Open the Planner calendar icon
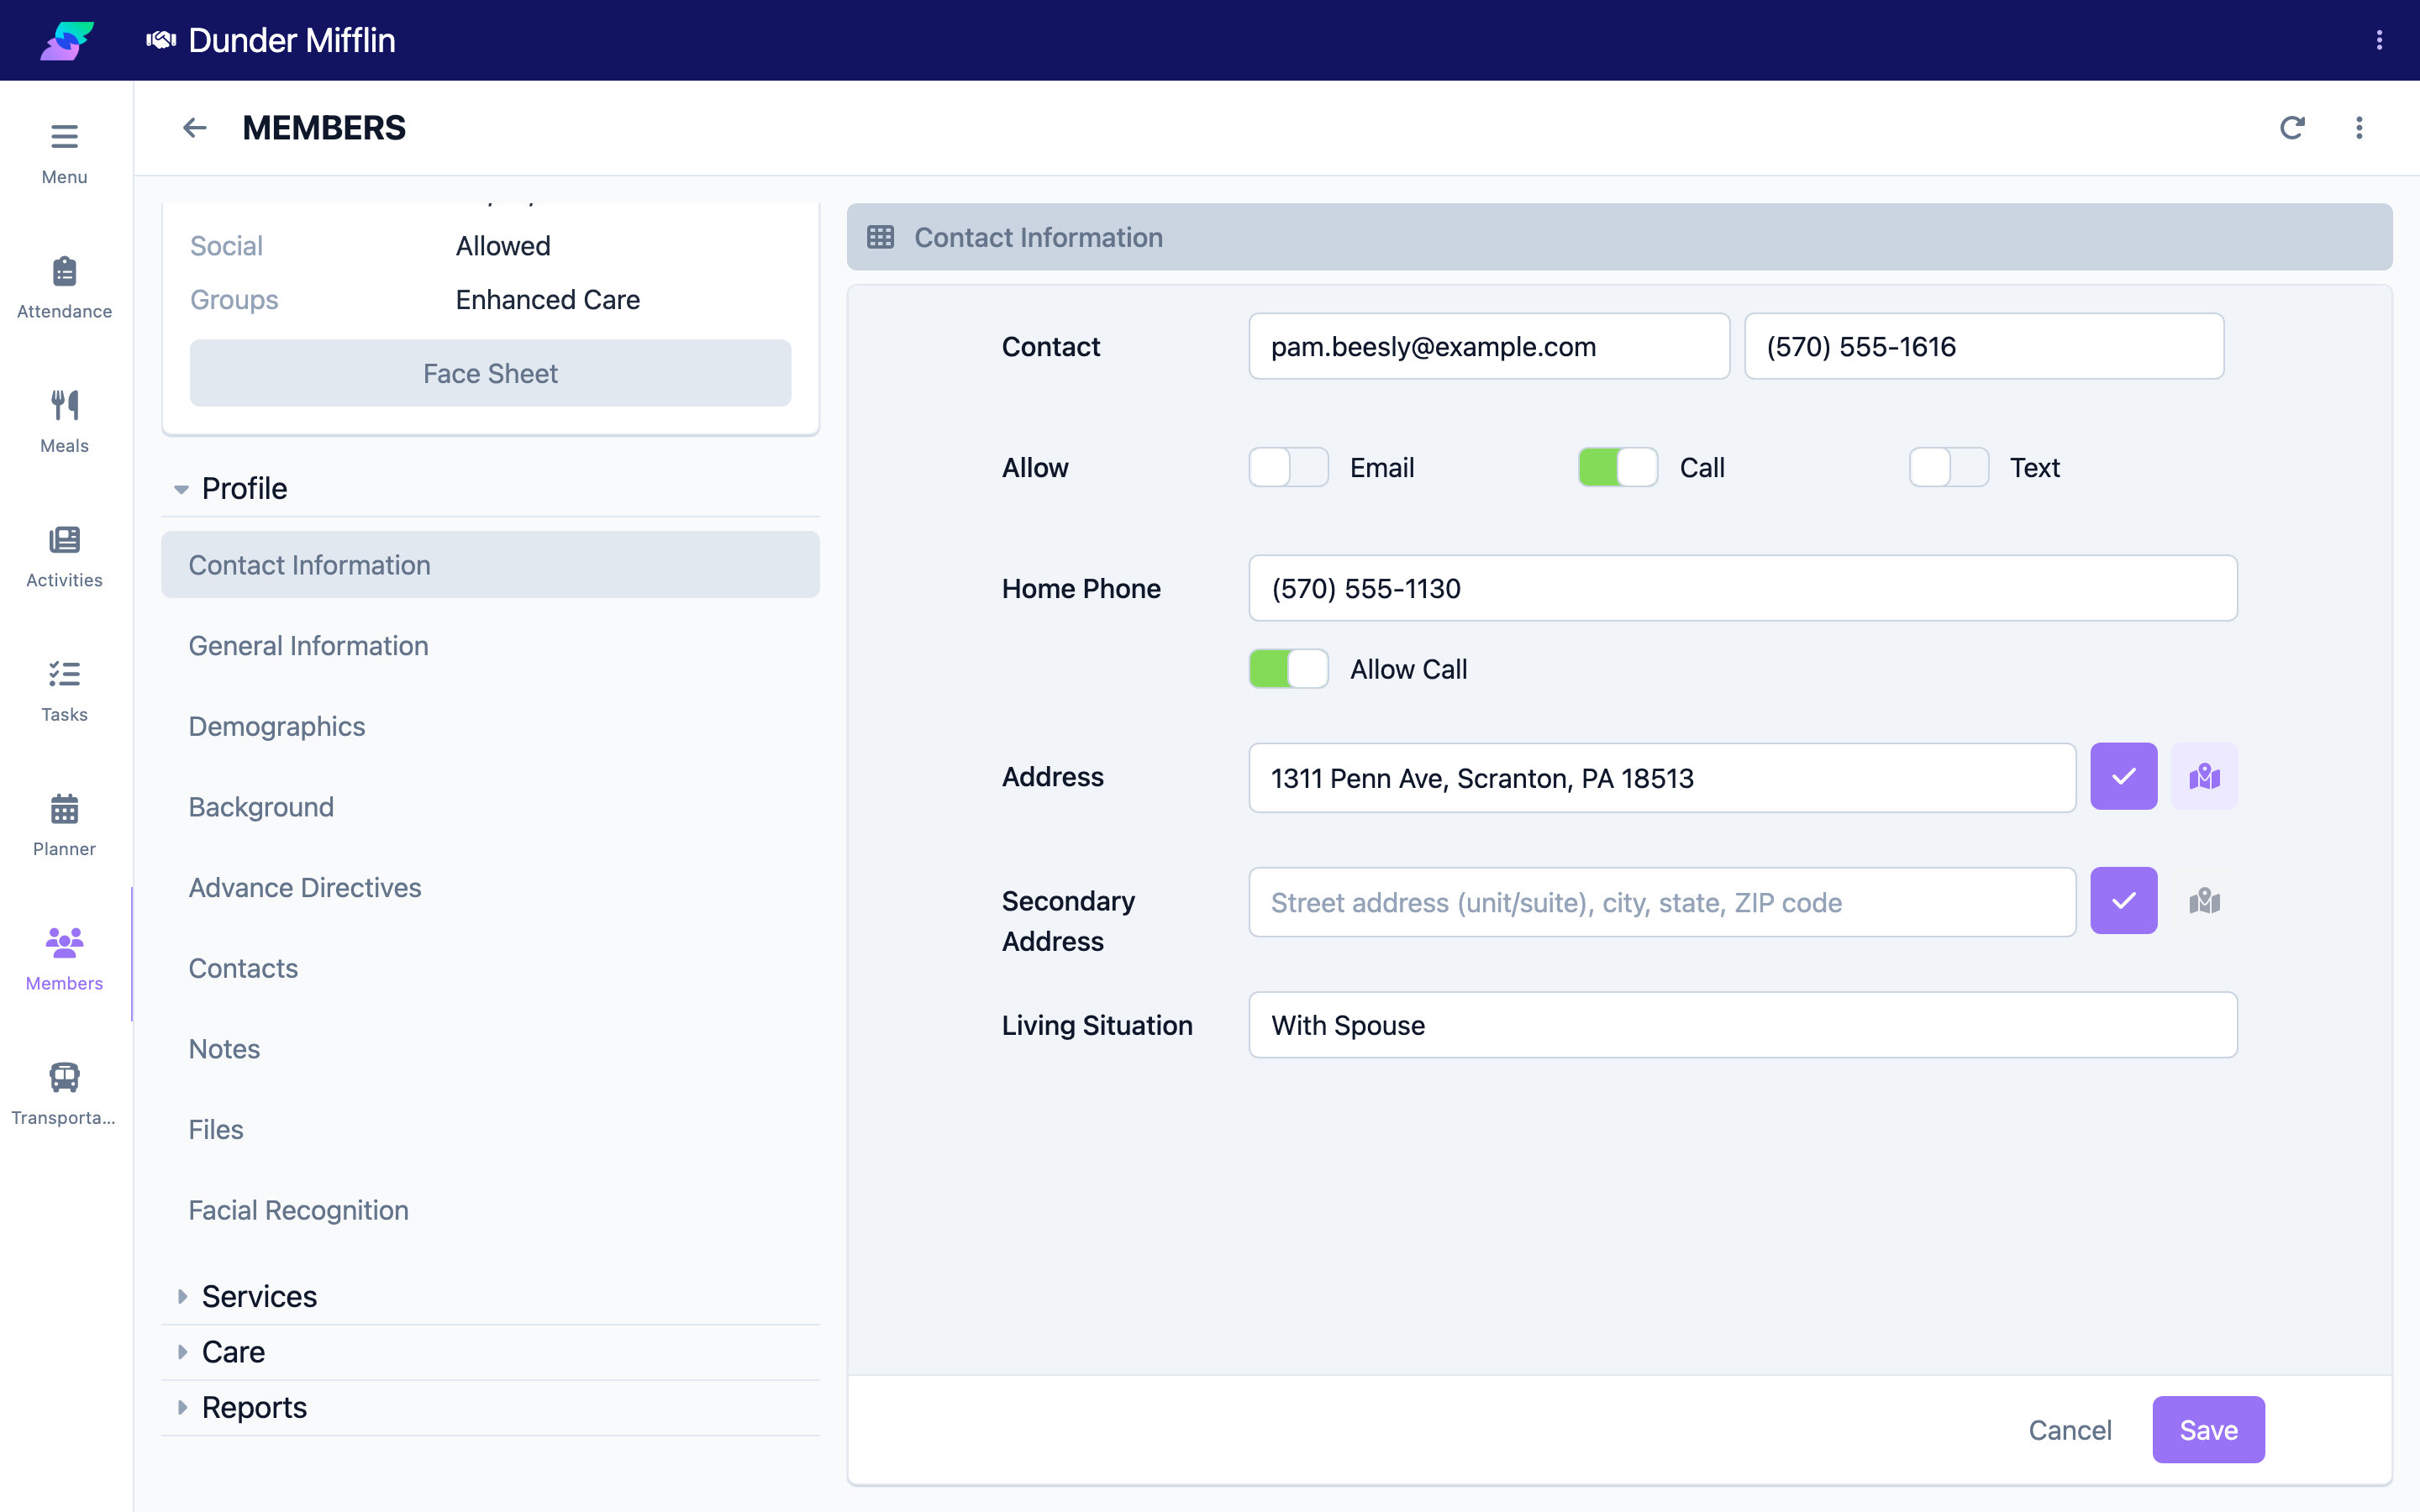Image resolution: width=2420 pixels, height=1512 pixels. click(64, 808)
